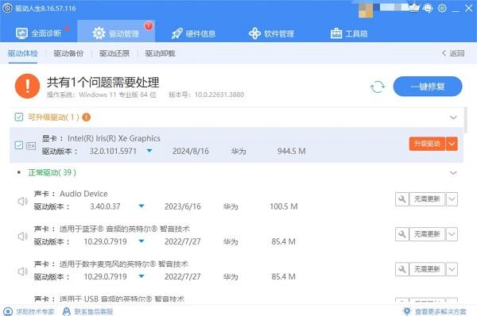Click the orange warning icon beside 可升级驱动
This screenshot has width=477, height=316.
(87, 117)
